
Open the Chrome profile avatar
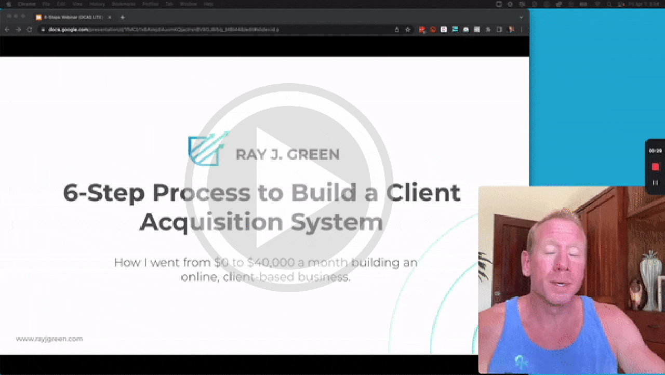point(511,30)
